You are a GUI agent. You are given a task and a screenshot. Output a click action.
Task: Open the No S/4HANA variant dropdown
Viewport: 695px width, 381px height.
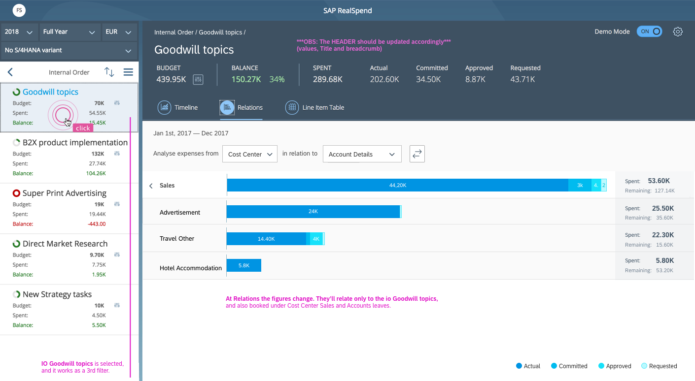click(x=69, y=50)
